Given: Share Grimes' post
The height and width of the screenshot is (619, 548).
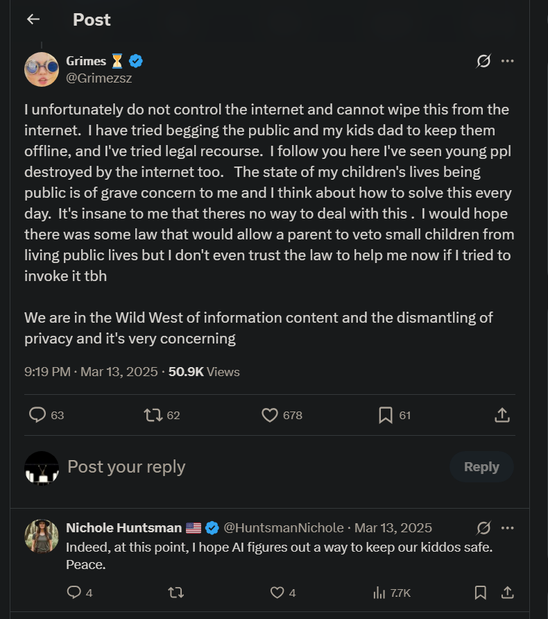Looking at the screenshot, I should coord(502,415).
